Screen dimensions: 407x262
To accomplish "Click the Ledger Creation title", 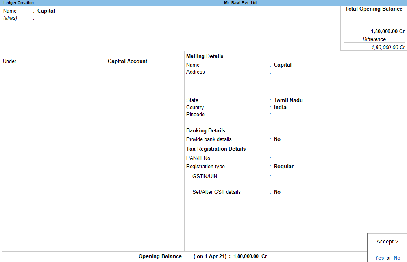I will [18, 3].
